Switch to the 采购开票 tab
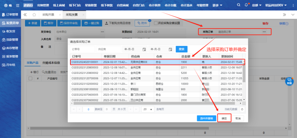 click(x=48, y=15)
